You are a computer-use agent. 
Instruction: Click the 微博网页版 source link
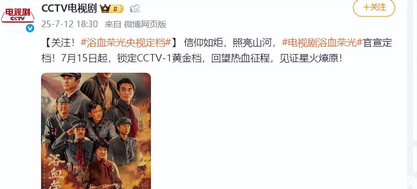[x=145, y=24]
